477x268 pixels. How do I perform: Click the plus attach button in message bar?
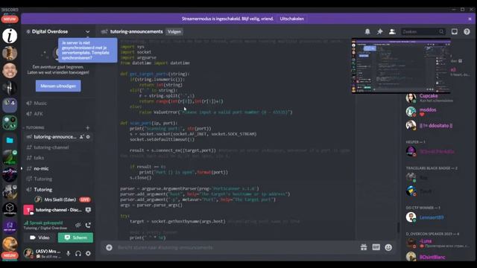coord(110,248)
